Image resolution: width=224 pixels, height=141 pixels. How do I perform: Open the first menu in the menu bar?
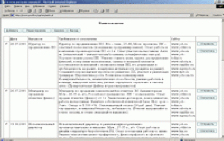click(7, 6)
